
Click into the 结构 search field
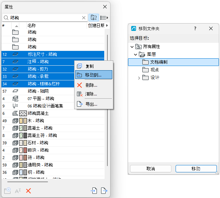click(x=45, y=18)
